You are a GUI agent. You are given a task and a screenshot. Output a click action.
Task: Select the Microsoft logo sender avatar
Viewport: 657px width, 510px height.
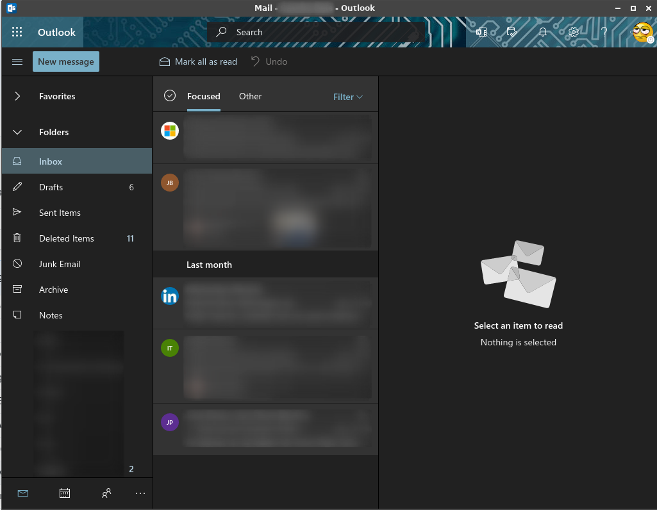coord(170,131)
